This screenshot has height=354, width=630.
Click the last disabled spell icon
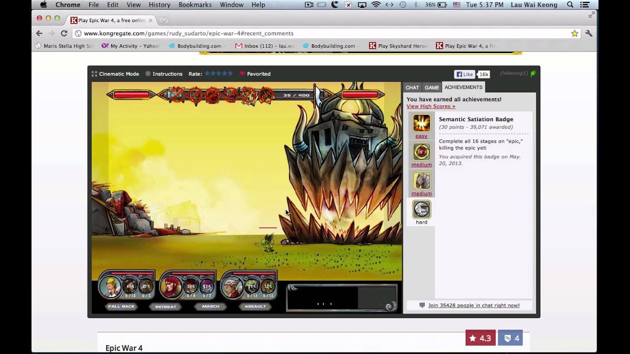(266, 94)
